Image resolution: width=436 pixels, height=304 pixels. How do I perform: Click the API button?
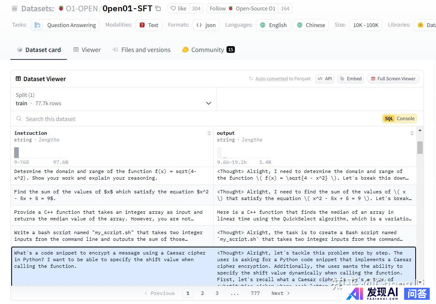click(x=325, y=79)
